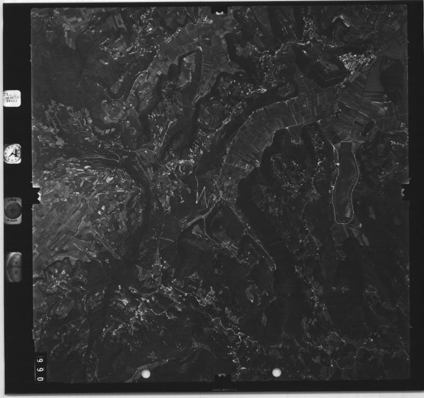Click the round level bubble instrument

[x=12, y=209]
